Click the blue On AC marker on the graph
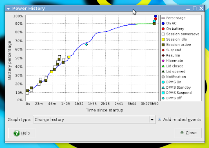Screen dimensions: 209x148 (156, 16)
